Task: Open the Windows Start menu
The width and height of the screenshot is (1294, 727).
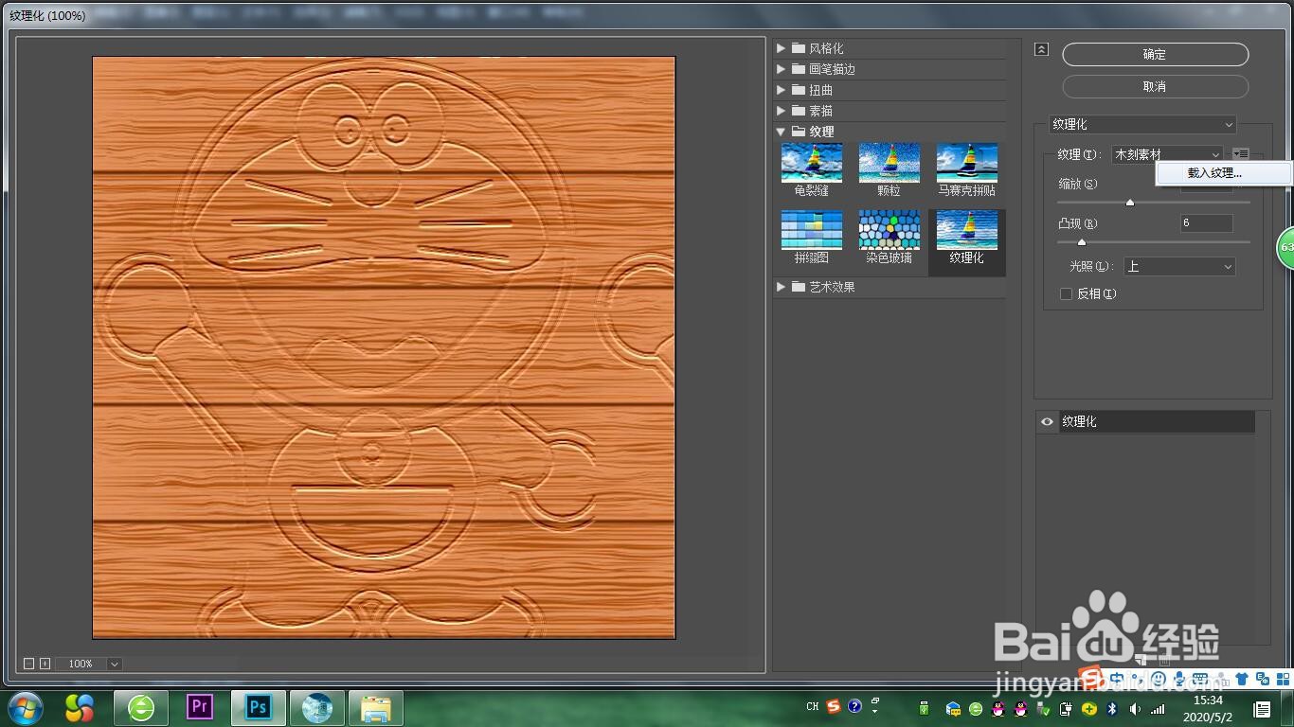Action: 25,707
